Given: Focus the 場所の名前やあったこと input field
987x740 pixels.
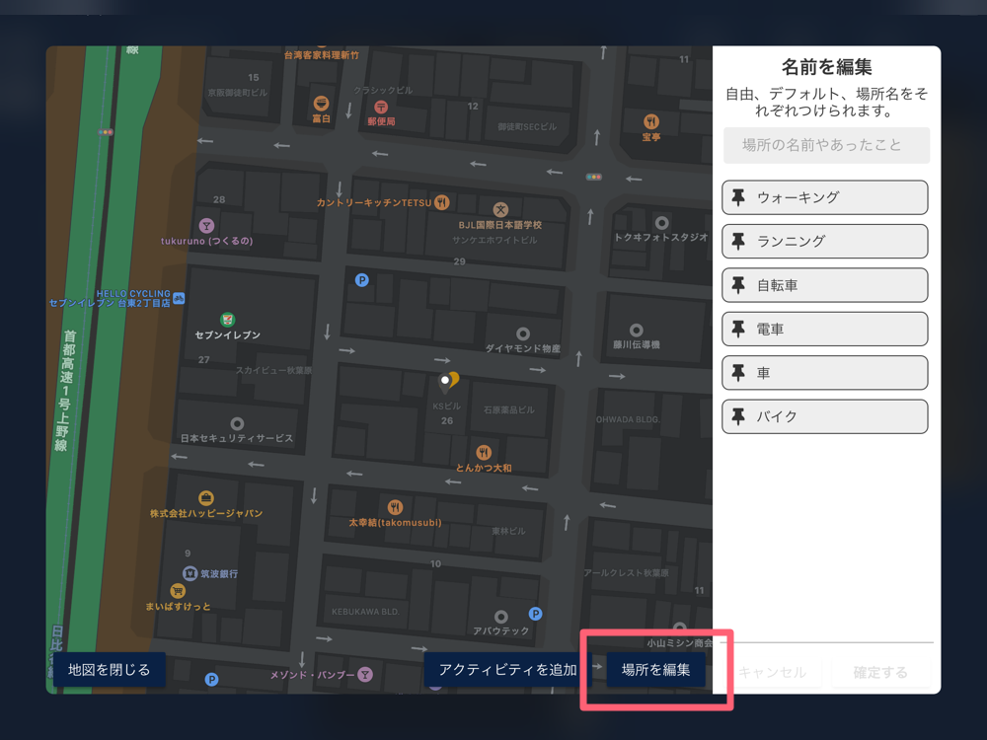Looking at the screenshot, I should click(x=826, y=145).
